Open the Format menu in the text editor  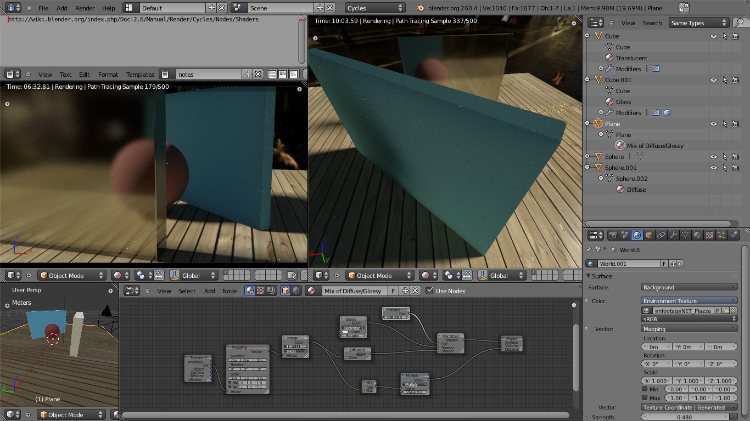(x=108, y=75)
